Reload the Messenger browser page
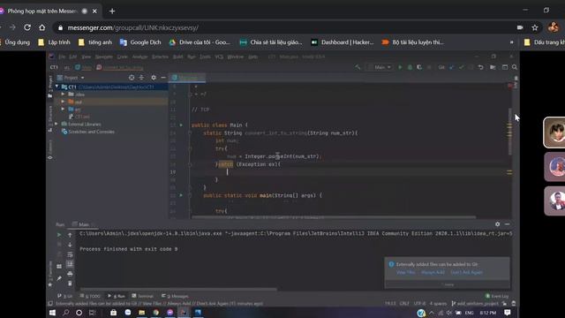This screenshot has width=565, height=318. click(27, 27)
